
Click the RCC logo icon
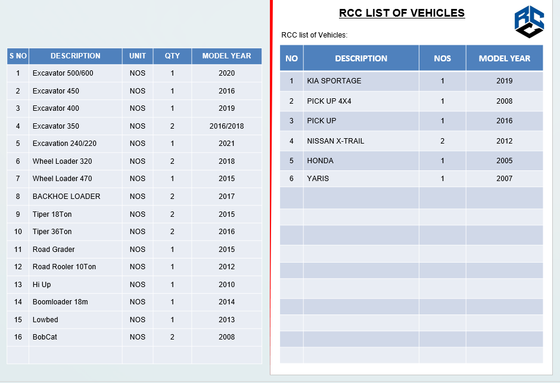(x=529, y=22)
